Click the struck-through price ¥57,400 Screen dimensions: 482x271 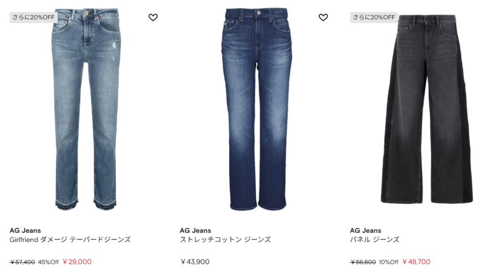[23, 262]
